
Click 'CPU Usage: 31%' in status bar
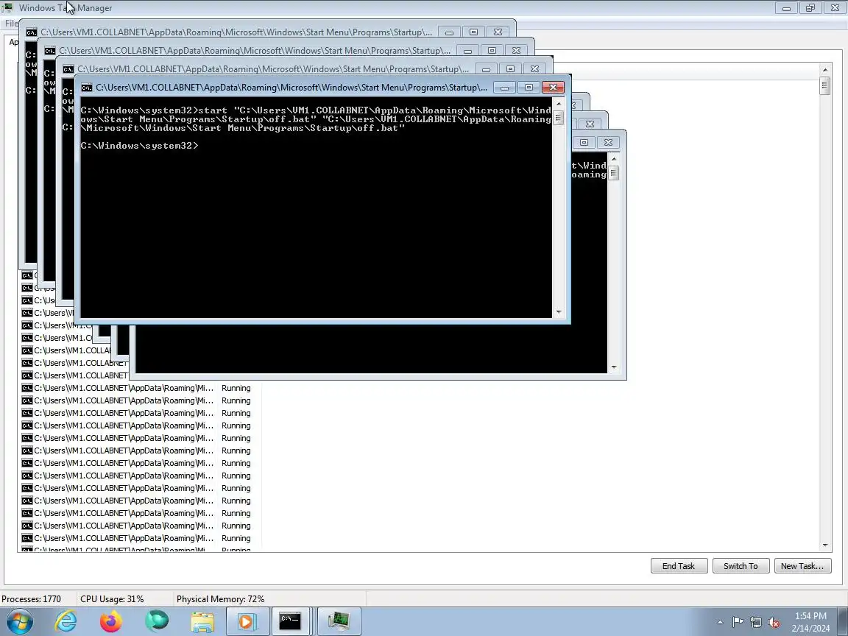click(112, 598)
